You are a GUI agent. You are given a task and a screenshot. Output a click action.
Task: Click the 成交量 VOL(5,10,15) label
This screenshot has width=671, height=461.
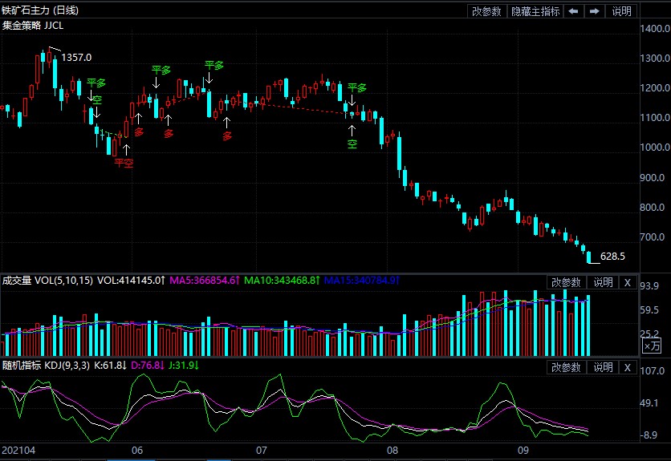[47, 281]
